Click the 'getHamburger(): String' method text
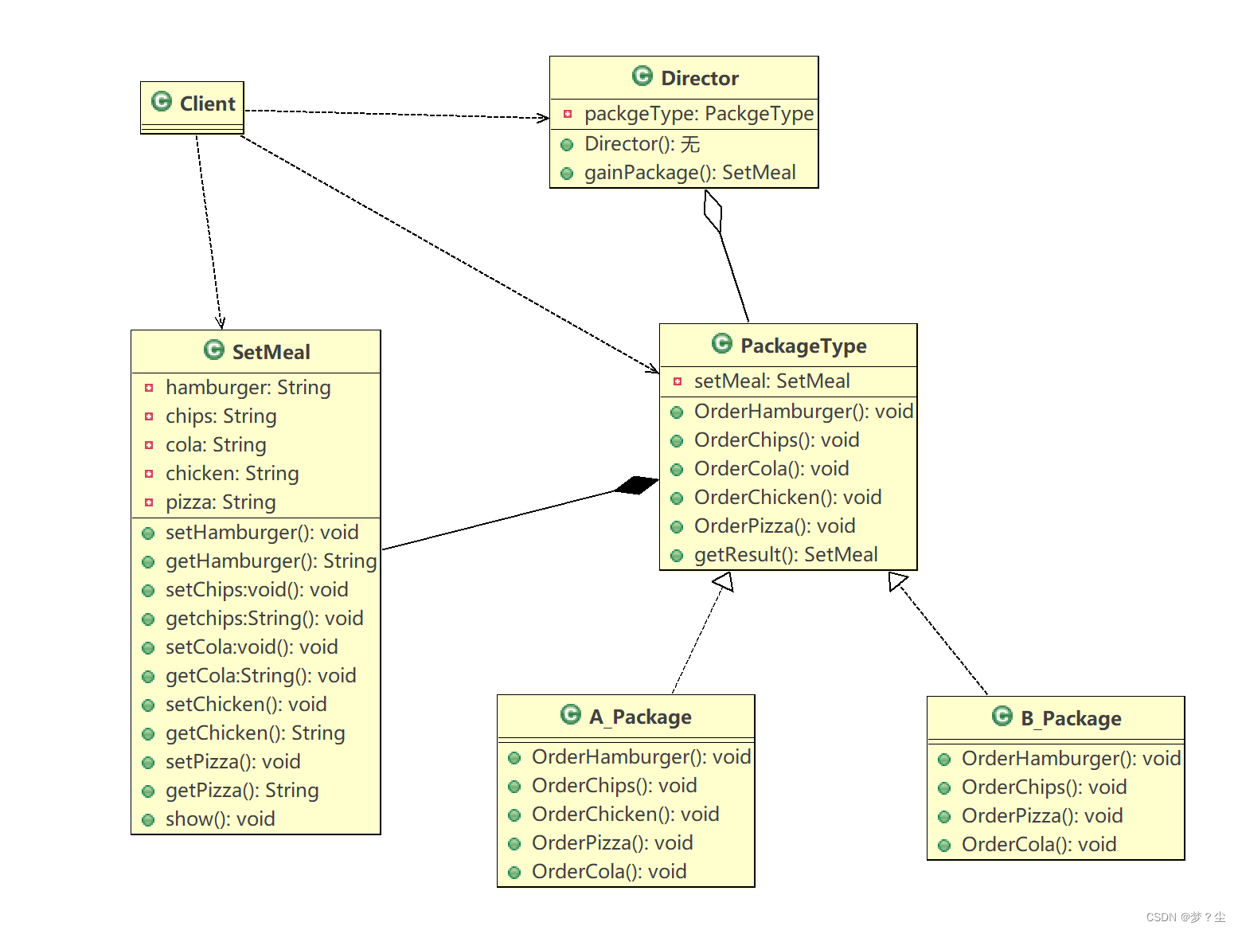This screenshot has height=930, width=1238. tap(271, 561)
